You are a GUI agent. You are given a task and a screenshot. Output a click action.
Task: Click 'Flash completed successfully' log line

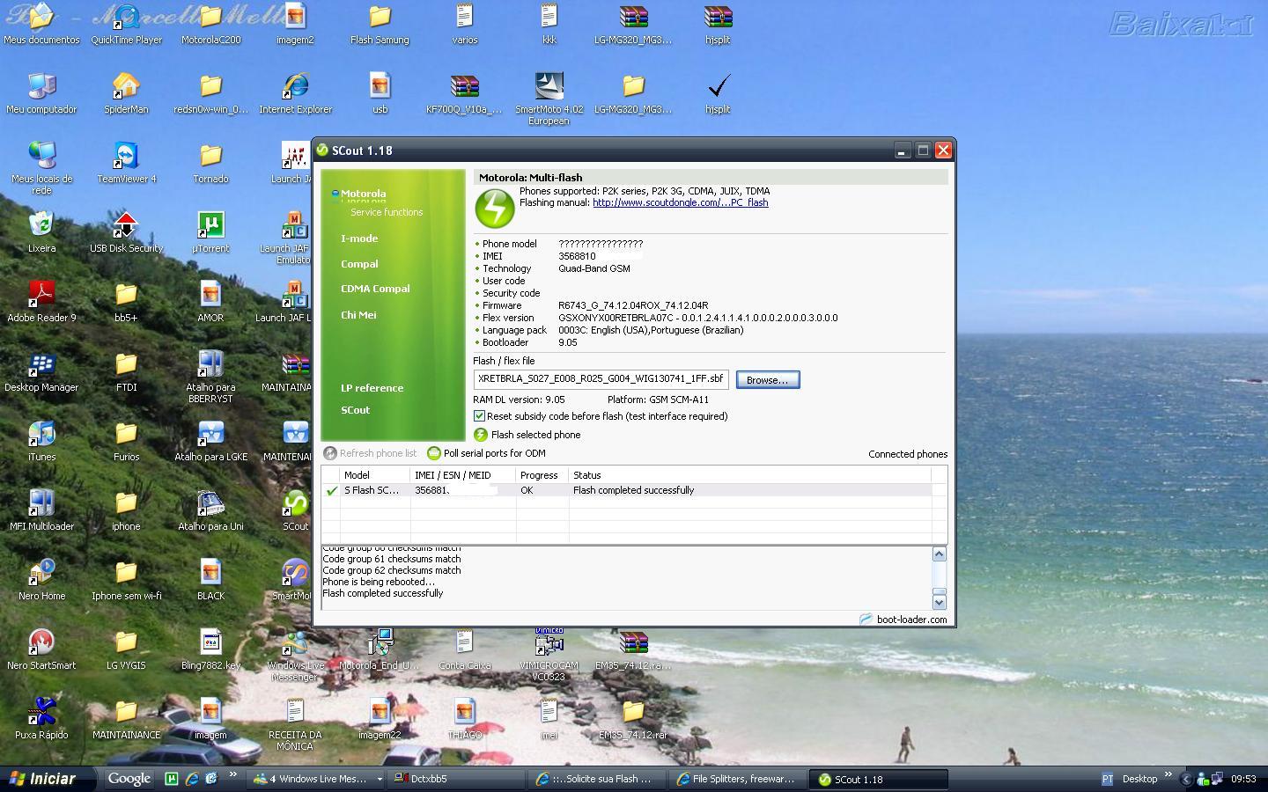pos(383,593)
